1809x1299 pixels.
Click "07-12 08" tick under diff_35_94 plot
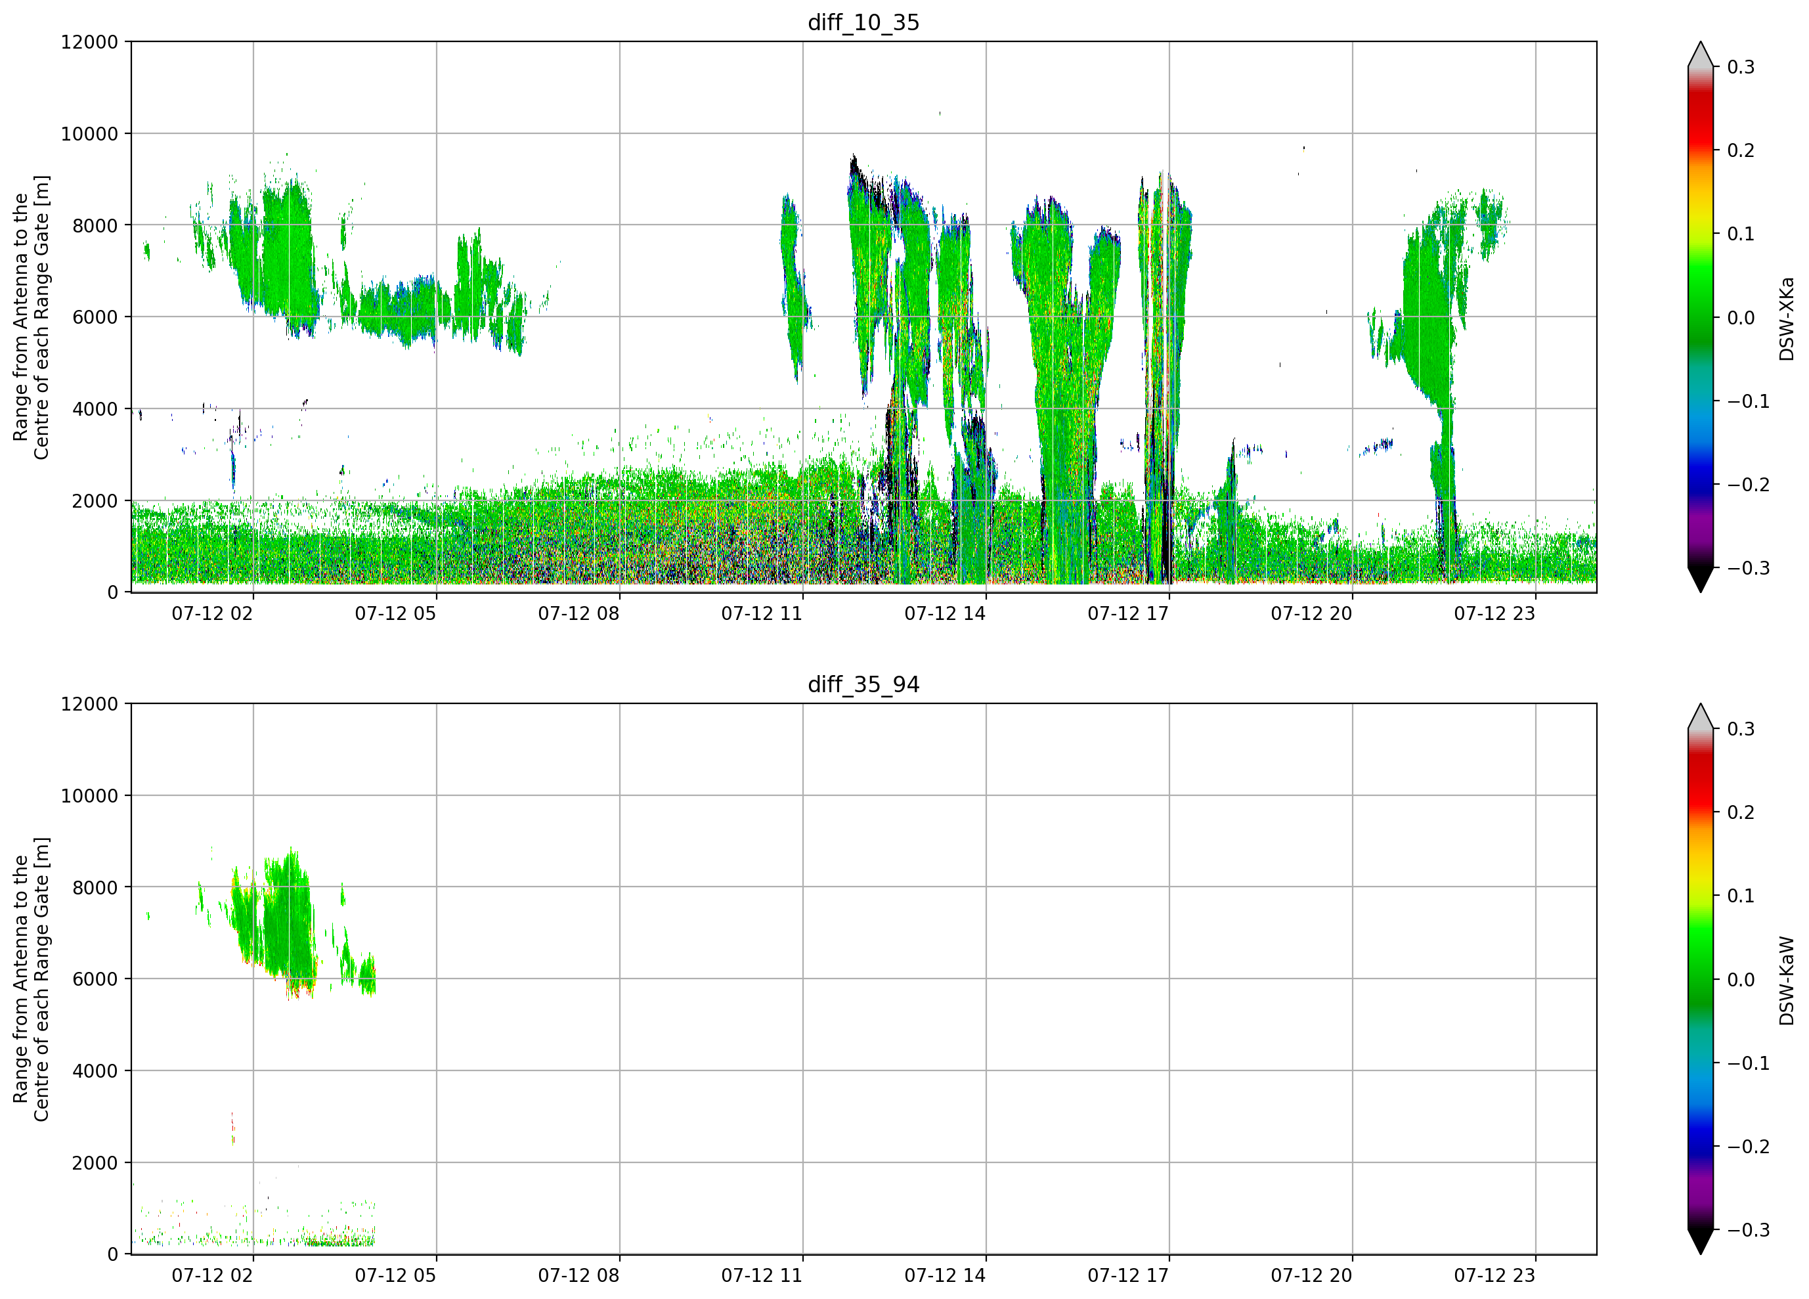579,1276
